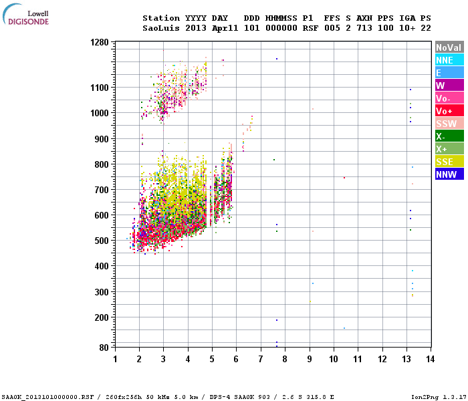Click the Lowell Digisonde logo
Viewport: 468px width, 401px height.
point(25,14)
